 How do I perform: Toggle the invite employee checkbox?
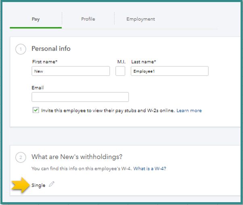[x=36, y=110]
